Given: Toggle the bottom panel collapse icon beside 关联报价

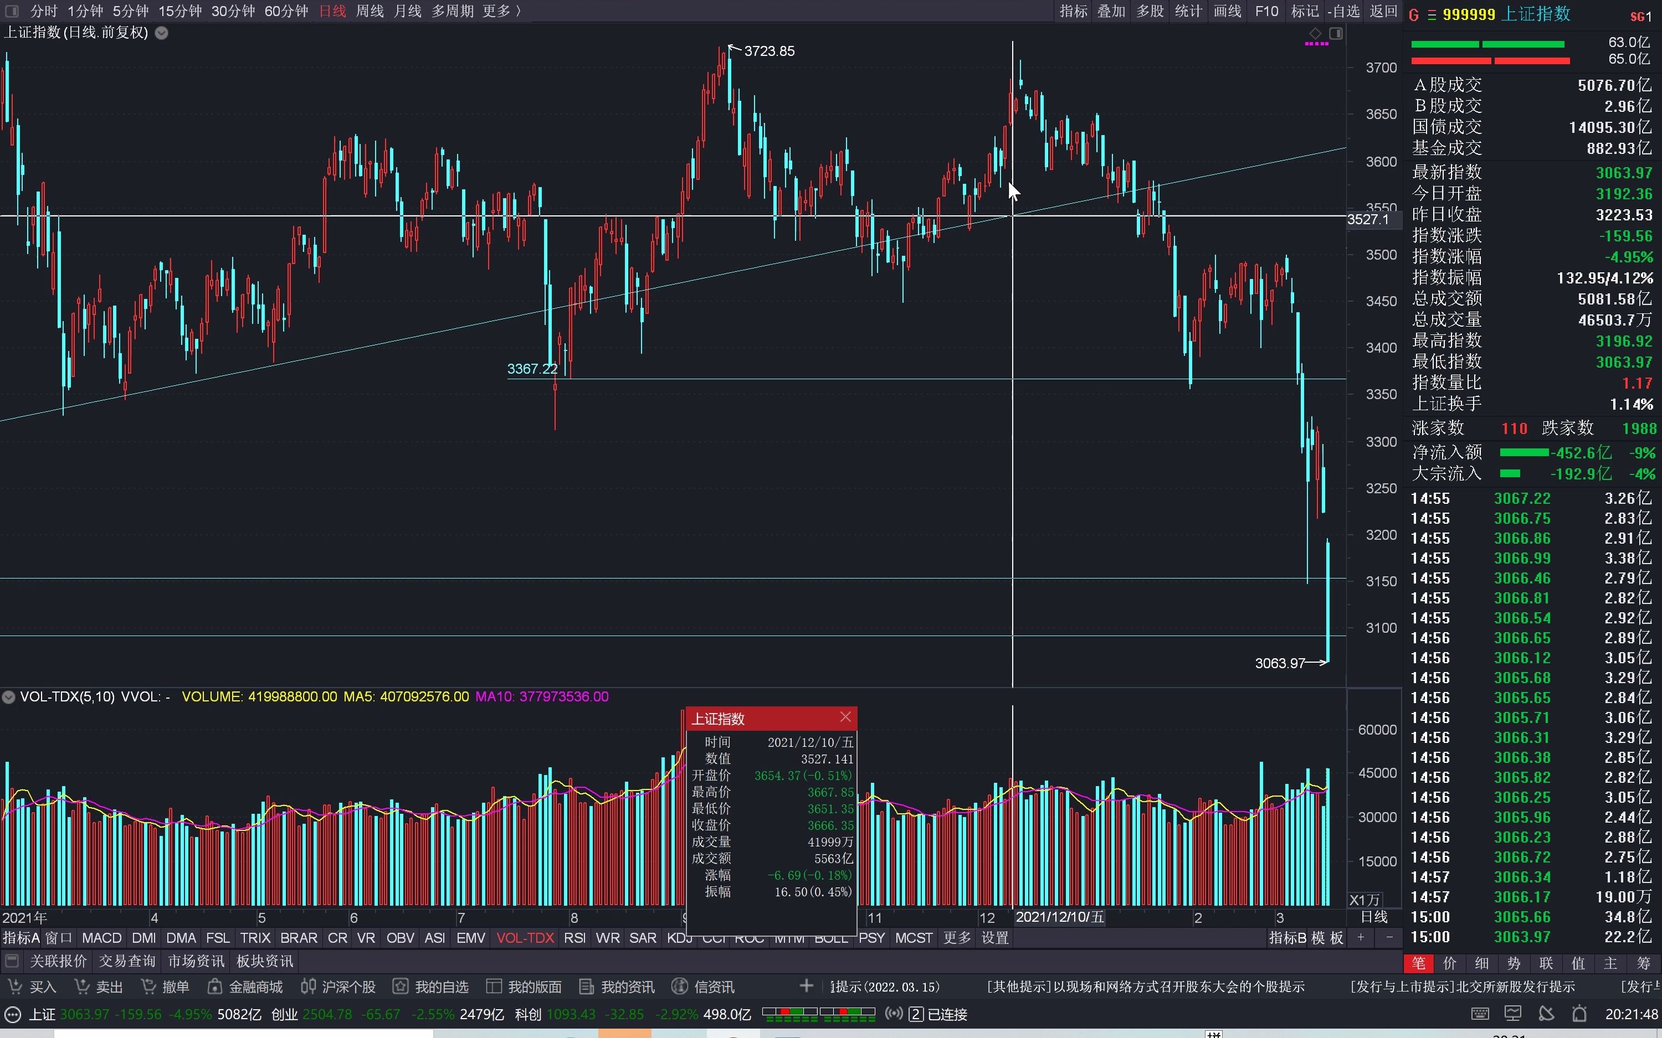Looking at the screenshot, I should (11, 960).
